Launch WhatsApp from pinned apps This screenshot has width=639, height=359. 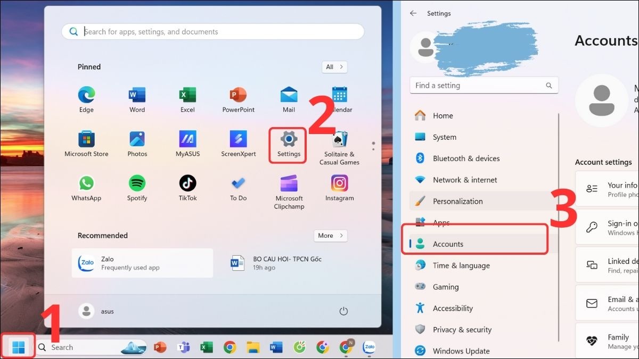86,188
